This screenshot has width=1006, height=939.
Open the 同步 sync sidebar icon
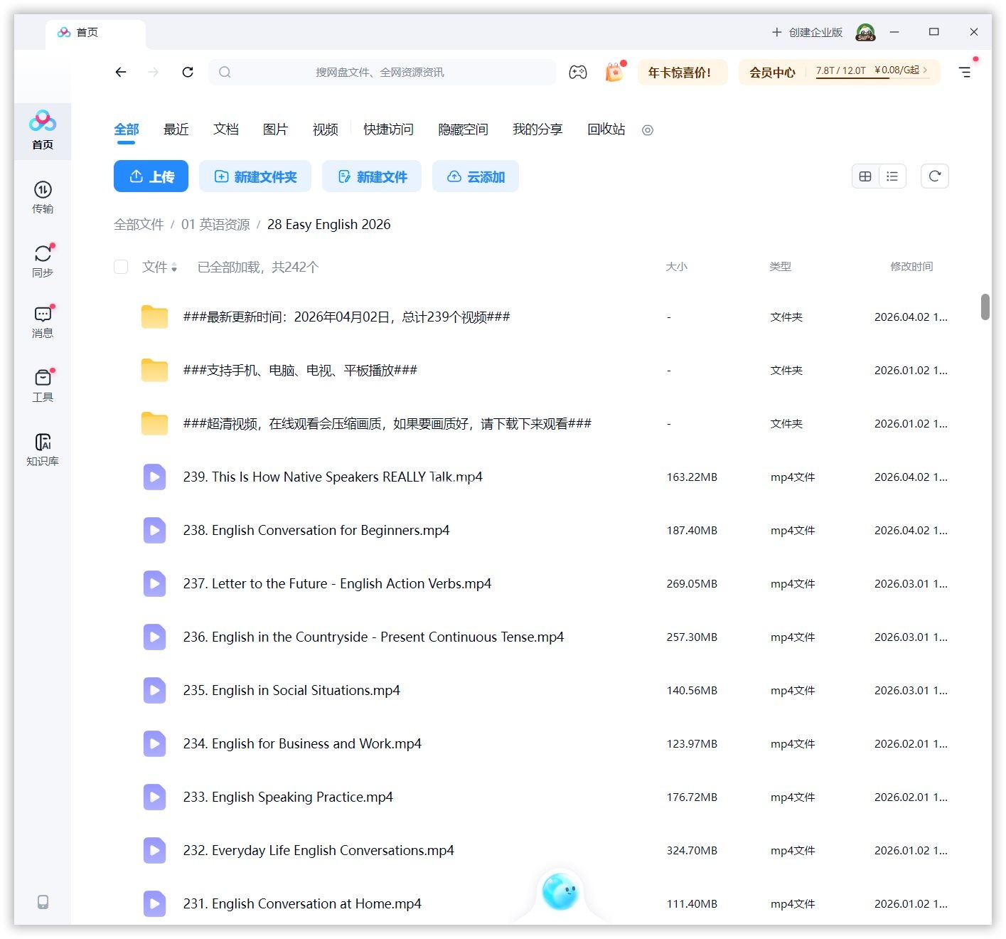pos(43,260)
